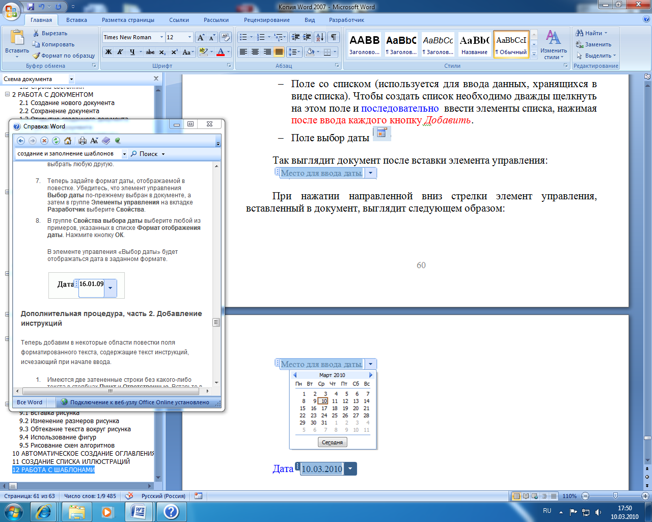The image size is (652, 522).
Task: Align paragraph text to the left
Action: point(243,52)
